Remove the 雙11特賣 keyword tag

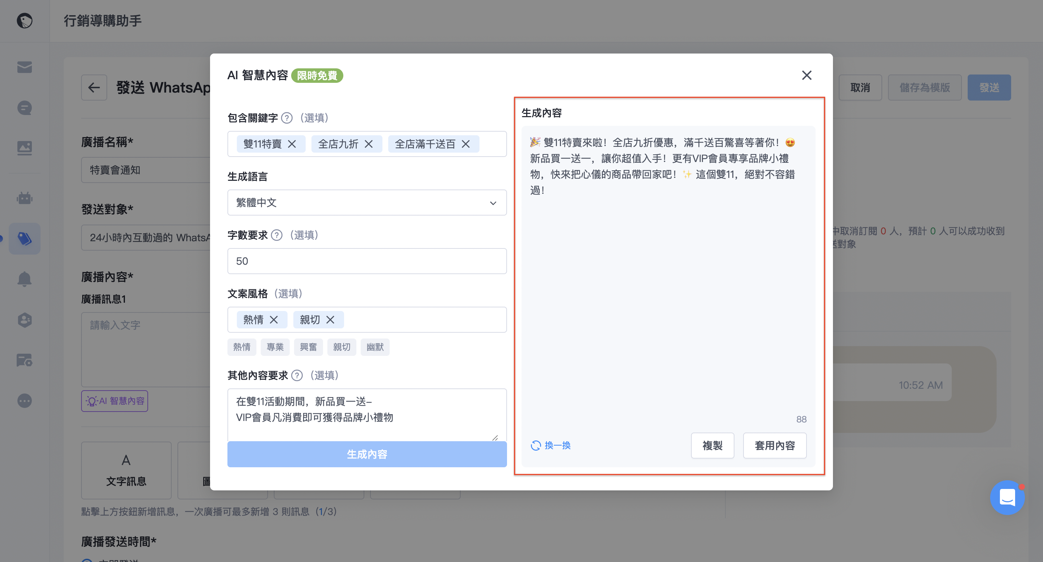pos(292,144)
